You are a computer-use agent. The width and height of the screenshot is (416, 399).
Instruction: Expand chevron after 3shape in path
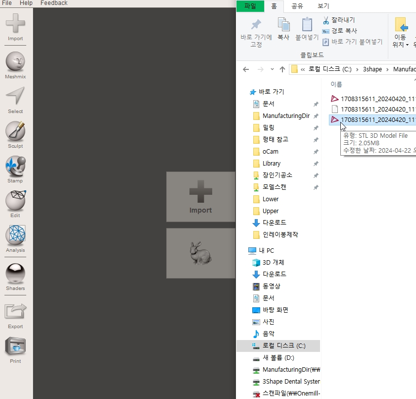click(387, 70)
